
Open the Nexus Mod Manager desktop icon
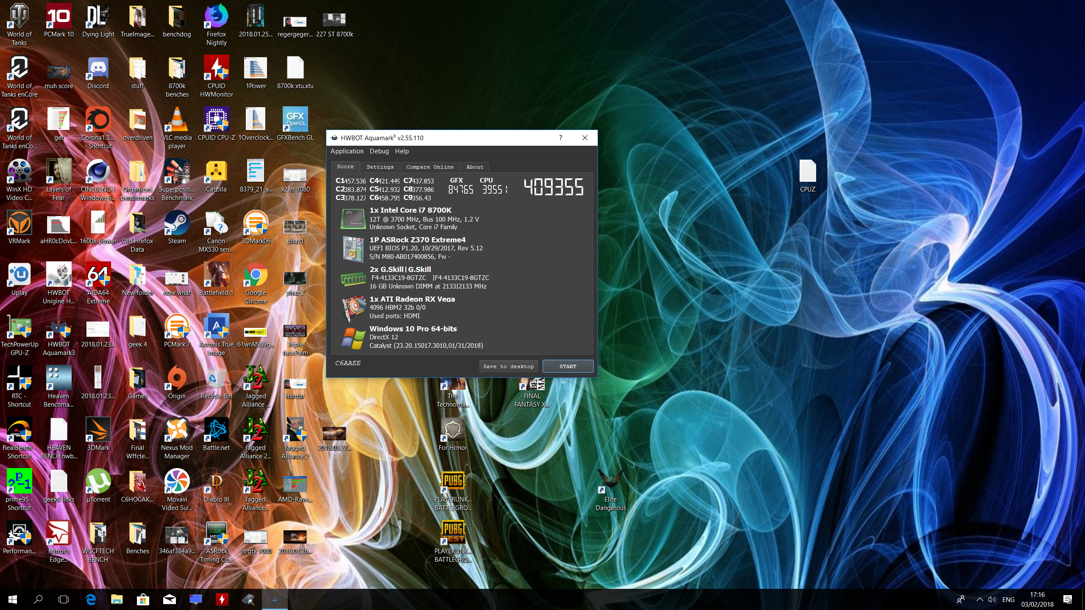click(x=177, y=439)
